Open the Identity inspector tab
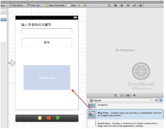The height and width of the screenshot is (129, 166). [122, 6]
